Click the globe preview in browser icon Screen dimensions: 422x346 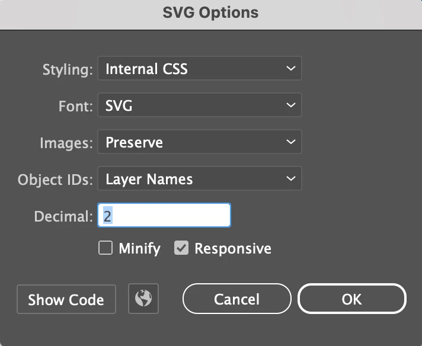[143, 299]
